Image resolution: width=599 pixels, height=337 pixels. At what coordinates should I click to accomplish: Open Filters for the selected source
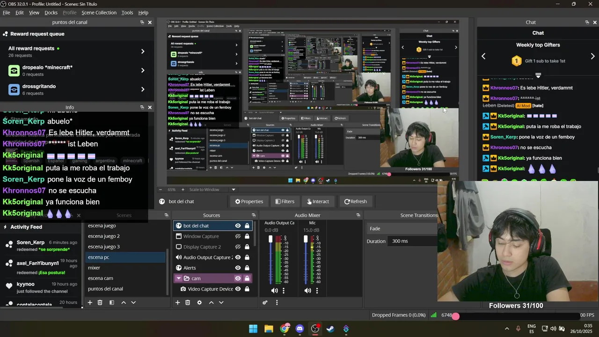pos(285,202)
